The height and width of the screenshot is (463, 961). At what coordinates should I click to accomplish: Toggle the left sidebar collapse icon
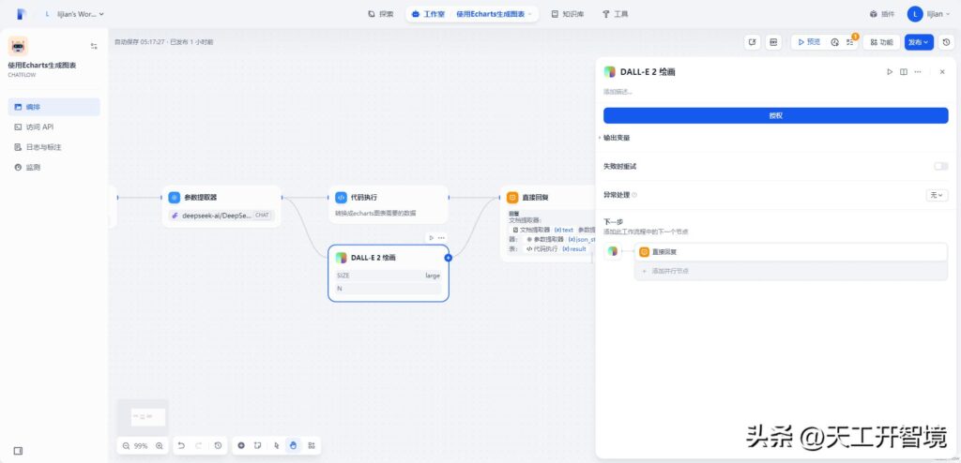pyautogui.click(x=18, y=451)
